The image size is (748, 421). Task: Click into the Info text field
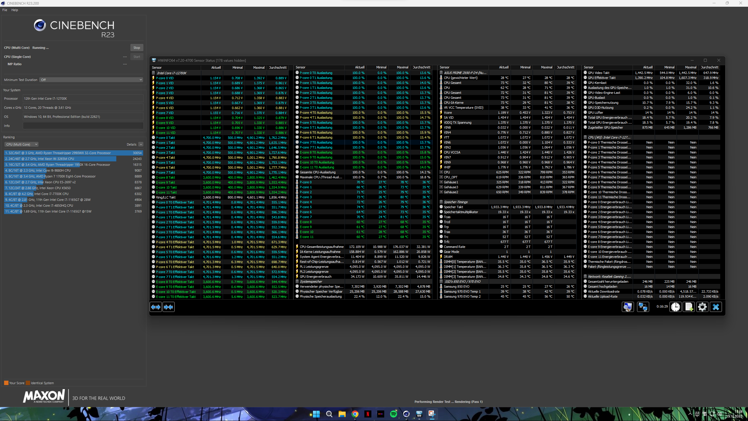click(83, 126)
